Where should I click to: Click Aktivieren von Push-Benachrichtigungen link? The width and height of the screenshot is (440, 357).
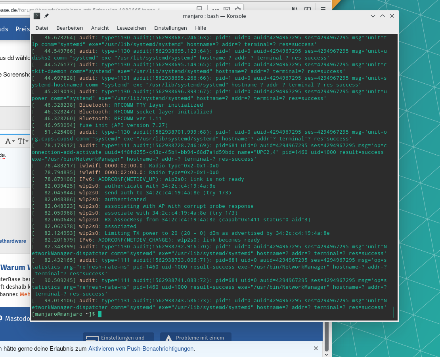pos(141,349)
